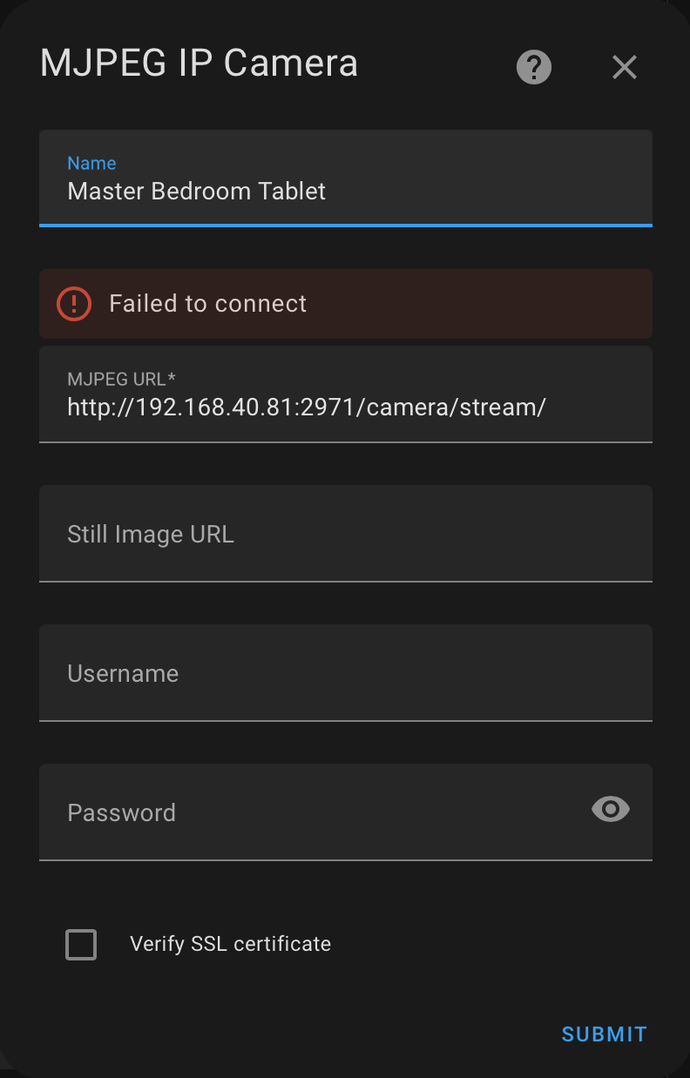Click the Verify SSL certificate label

(230, 944)
